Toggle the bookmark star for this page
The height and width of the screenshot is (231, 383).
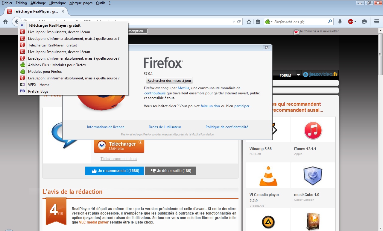[x=249, y=22]
